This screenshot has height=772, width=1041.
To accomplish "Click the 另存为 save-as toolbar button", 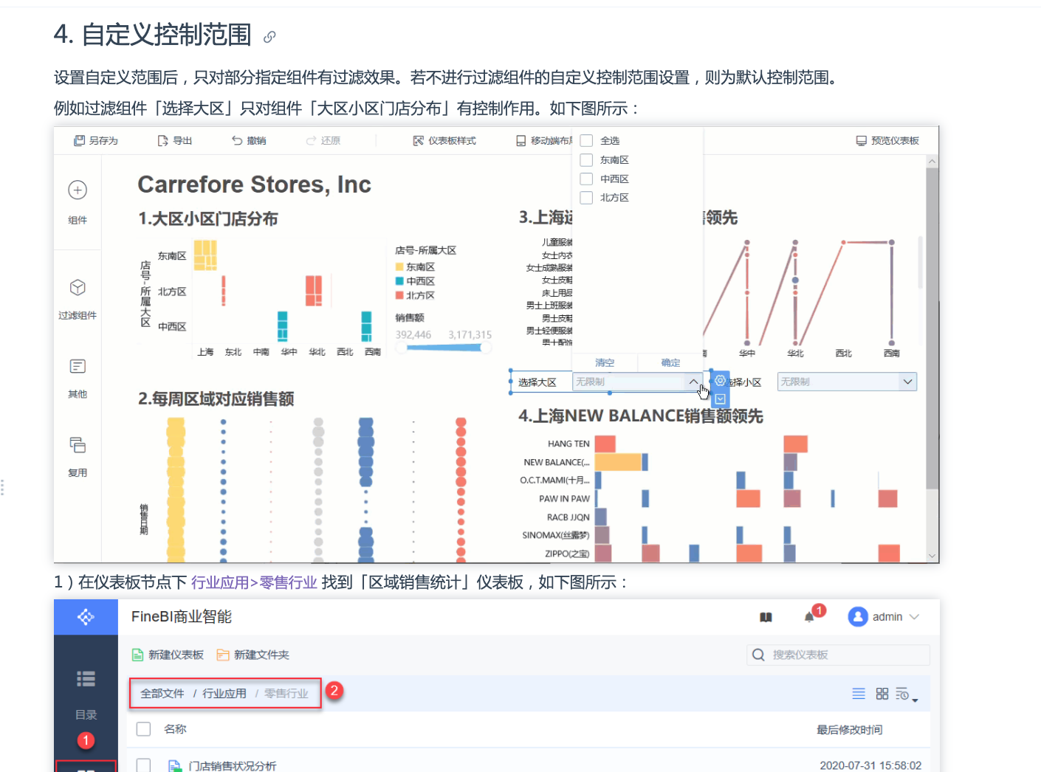I will (x=96, y=140).
